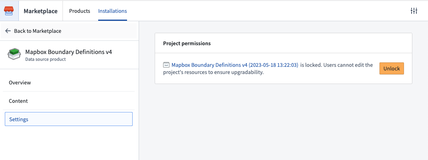Click the green Mapbox product box icon
This screenshot has height=160, width=428.
[x=14, y=54]
